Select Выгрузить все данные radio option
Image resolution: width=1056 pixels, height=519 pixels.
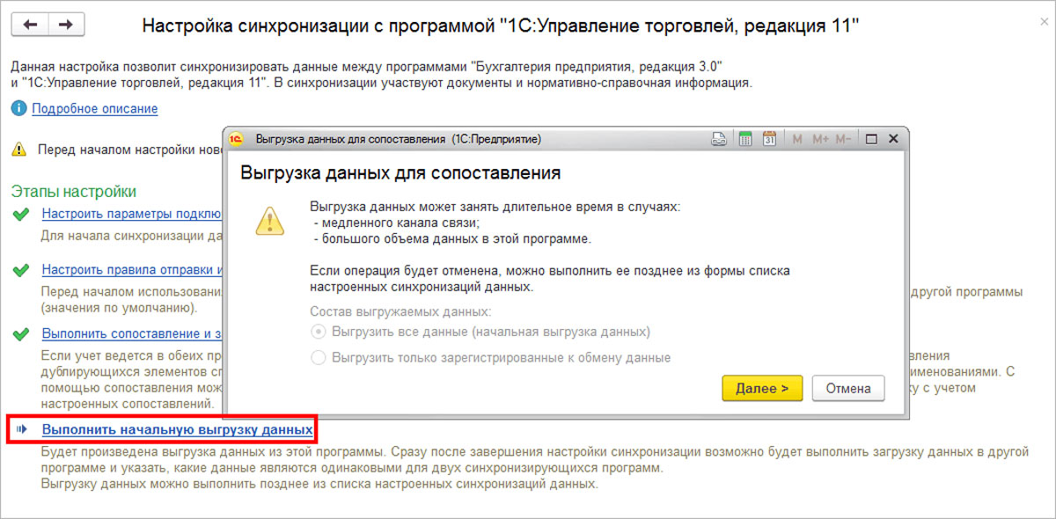(319, 332)
